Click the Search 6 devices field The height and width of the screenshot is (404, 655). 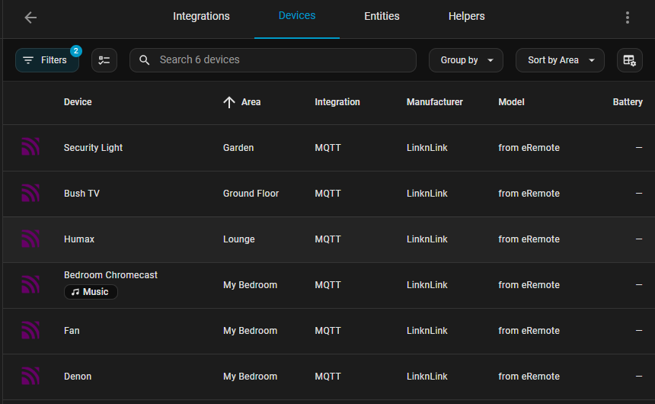click(x=282, y=60)
